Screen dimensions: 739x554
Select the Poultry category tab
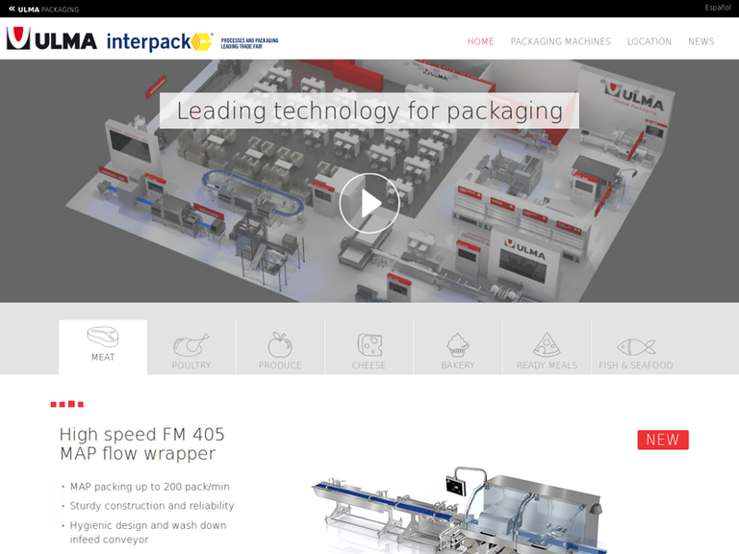click(191, 347)
